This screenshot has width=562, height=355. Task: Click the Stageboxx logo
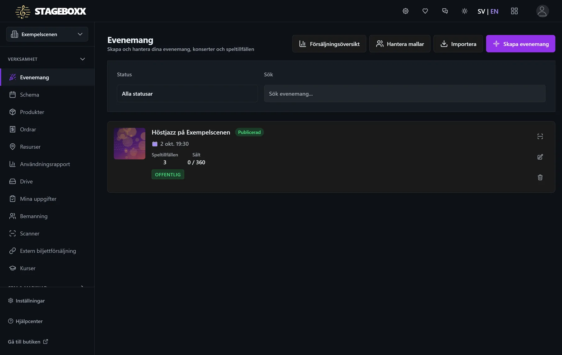pyautogui.click(x=51, y=12)
